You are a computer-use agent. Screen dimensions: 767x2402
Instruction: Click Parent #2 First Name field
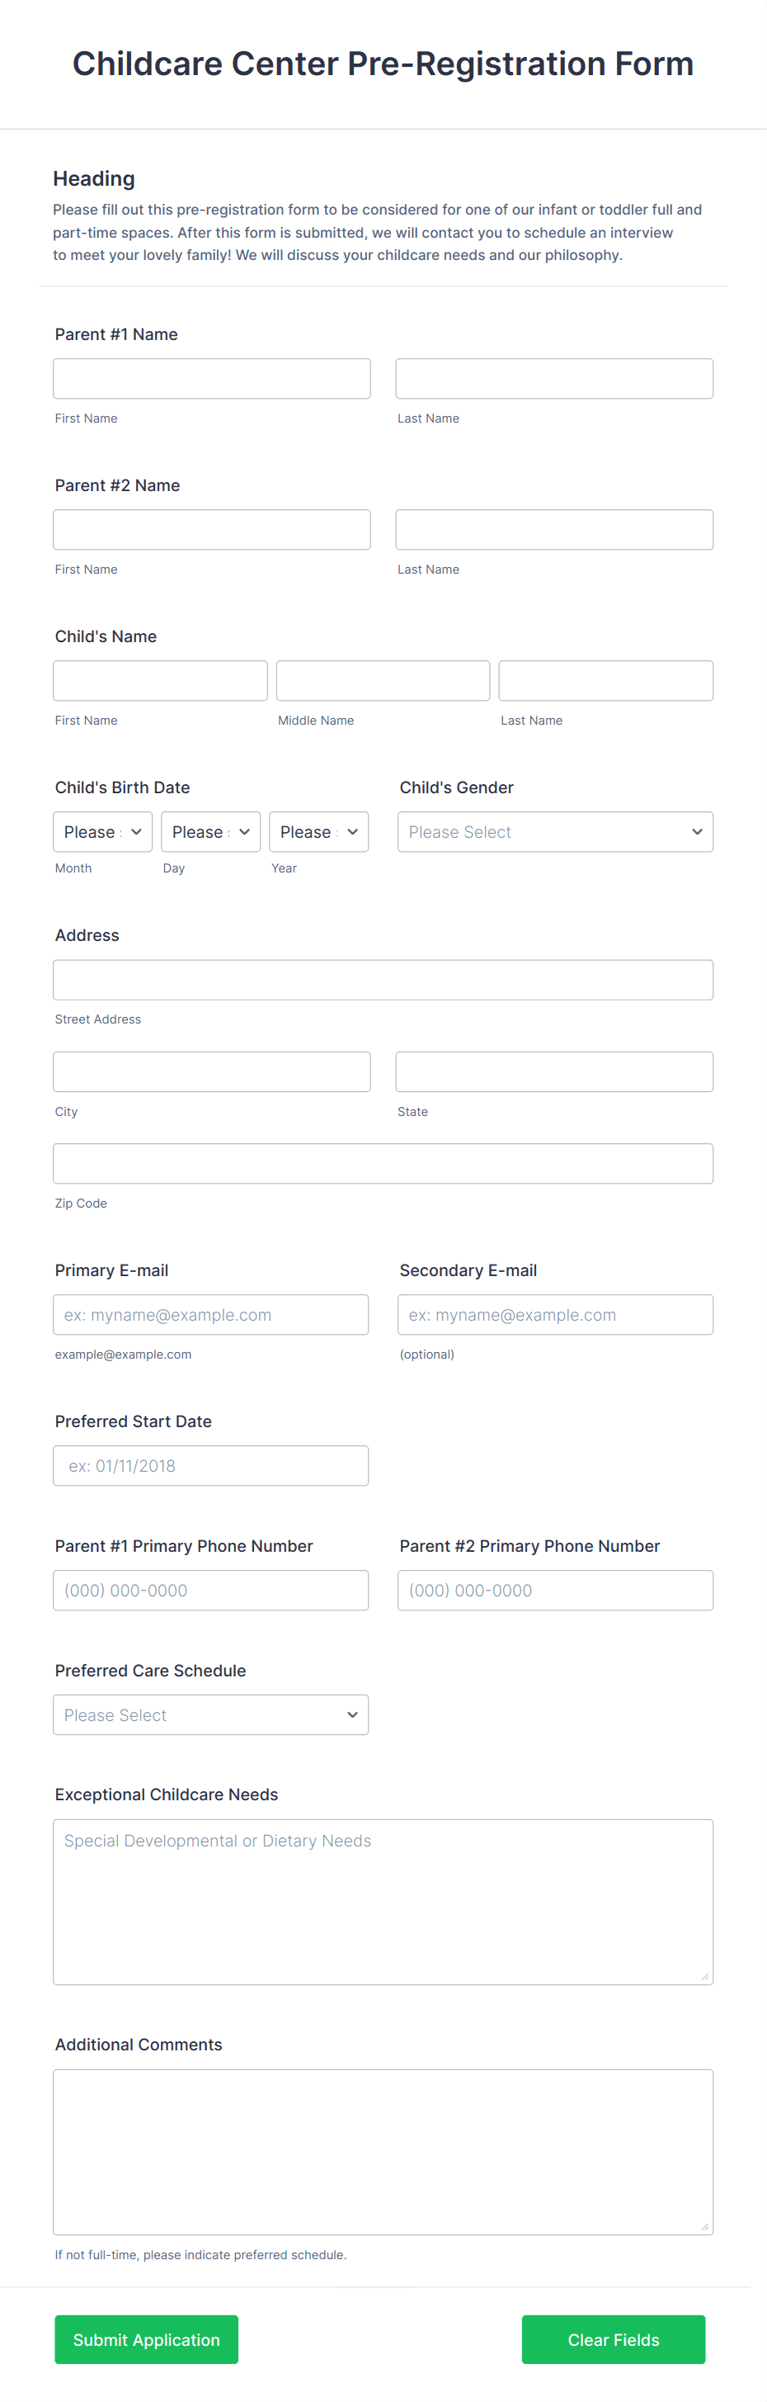coord(210,529)
